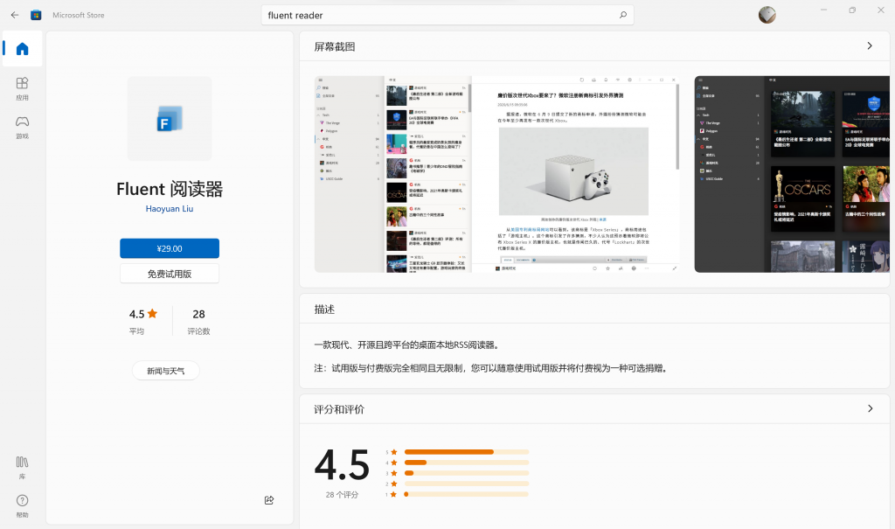Viewport: 895px width, 529px height.
Task: Click the 屏幕截图 section heading
Action: point(335,46)
